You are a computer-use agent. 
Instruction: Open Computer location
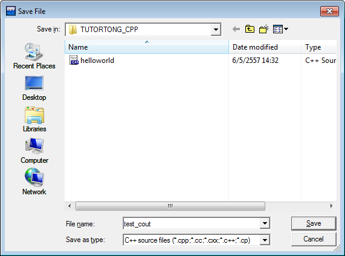pos(34,151)
